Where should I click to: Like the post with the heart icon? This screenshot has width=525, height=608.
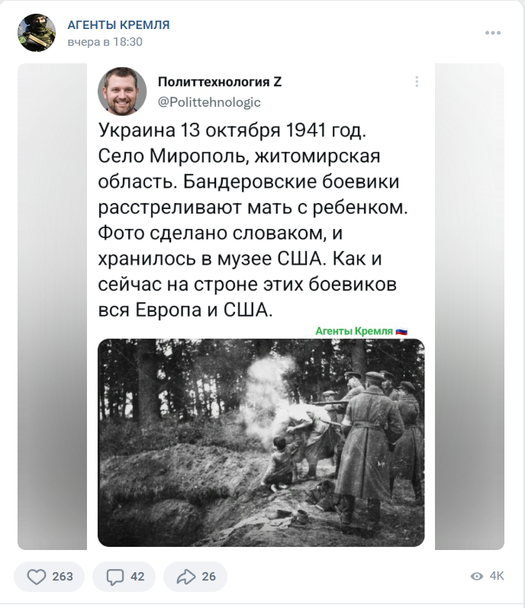click(37, 577)
